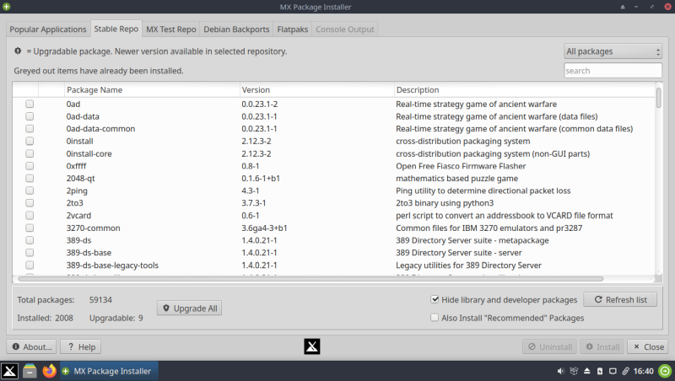This screenshot has width=675, height=381.
Task: Click the volume speaker tray icon
Action: click(x=560, y=371)
